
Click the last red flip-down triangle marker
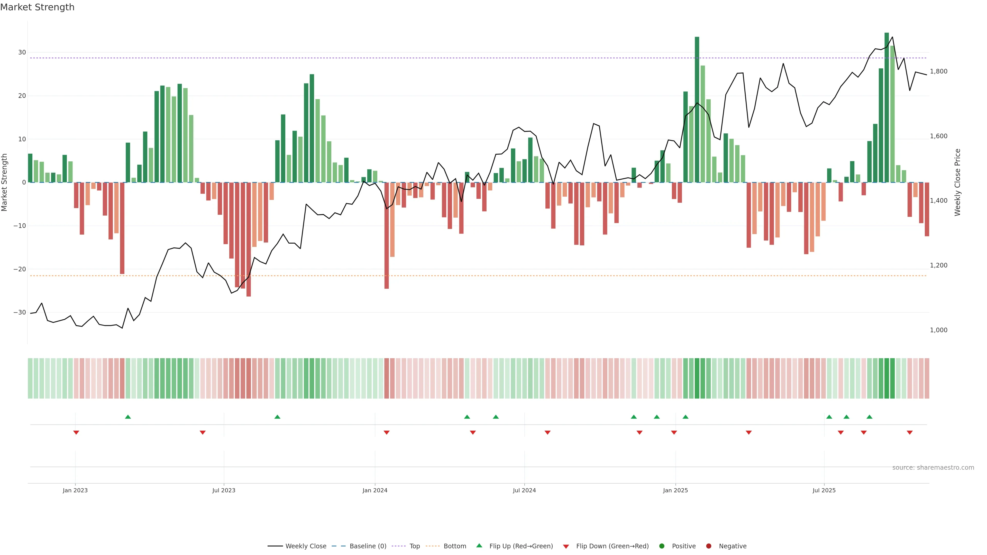(910, 432)
